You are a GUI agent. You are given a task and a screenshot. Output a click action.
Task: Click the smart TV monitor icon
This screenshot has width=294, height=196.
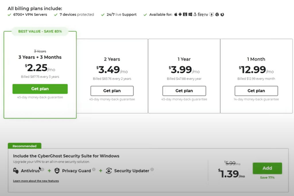click(212, 14)
